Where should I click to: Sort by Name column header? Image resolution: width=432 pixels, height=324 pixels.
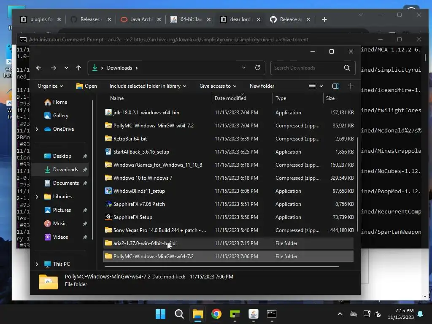[117, 98]
